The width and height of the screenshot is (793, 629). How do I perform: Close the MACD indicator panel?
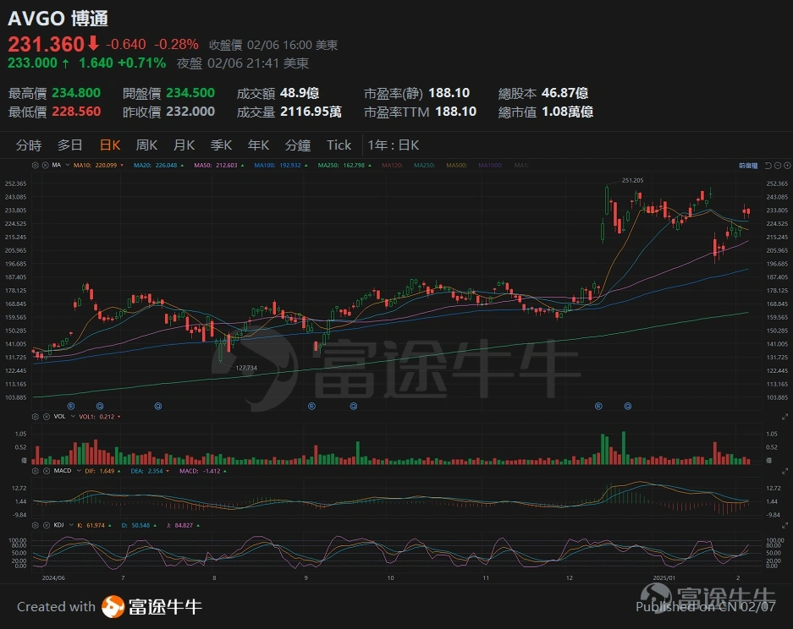pyautogui.click(x=46, y=471)
